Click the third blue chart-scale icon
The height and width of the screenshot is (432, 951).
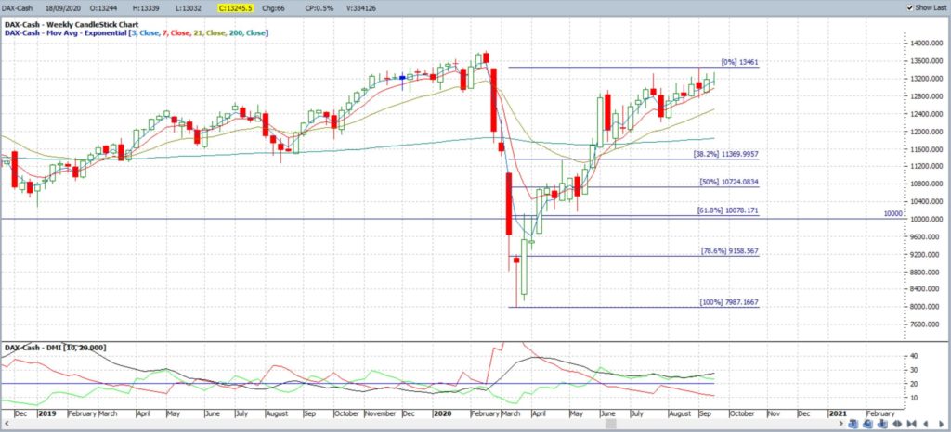pos(882,424)
